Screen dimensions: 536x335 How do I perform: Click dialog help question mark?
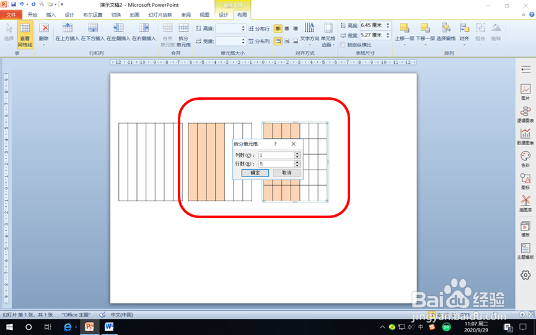[275, 144]
